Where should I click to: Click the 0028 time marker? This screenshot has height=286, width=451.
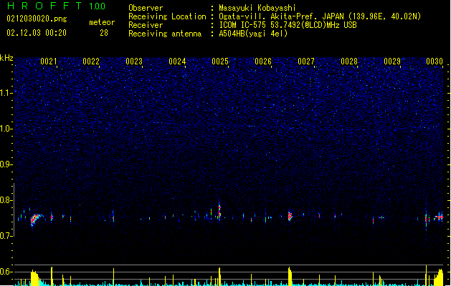point(349,61)
